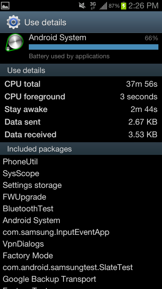
Task: Tap com.samsung.InputEventApp package
Action: 56,232
